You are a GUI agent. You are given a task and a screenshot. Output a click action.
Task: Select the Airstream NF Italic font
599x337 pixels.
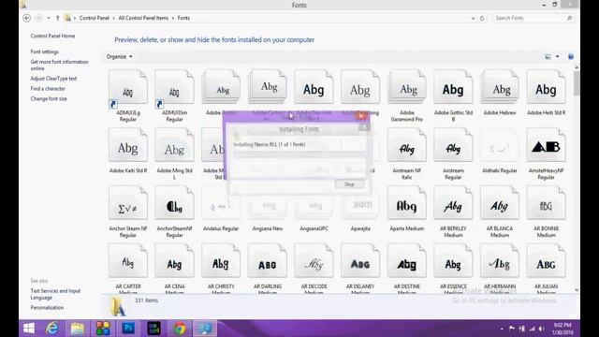[407, 145]
